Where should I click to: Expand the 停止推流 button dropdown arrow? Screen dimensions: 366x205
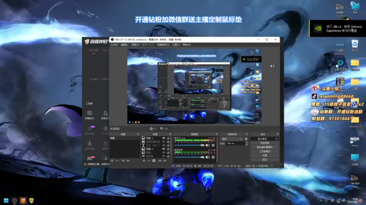(x=277, y=139)
